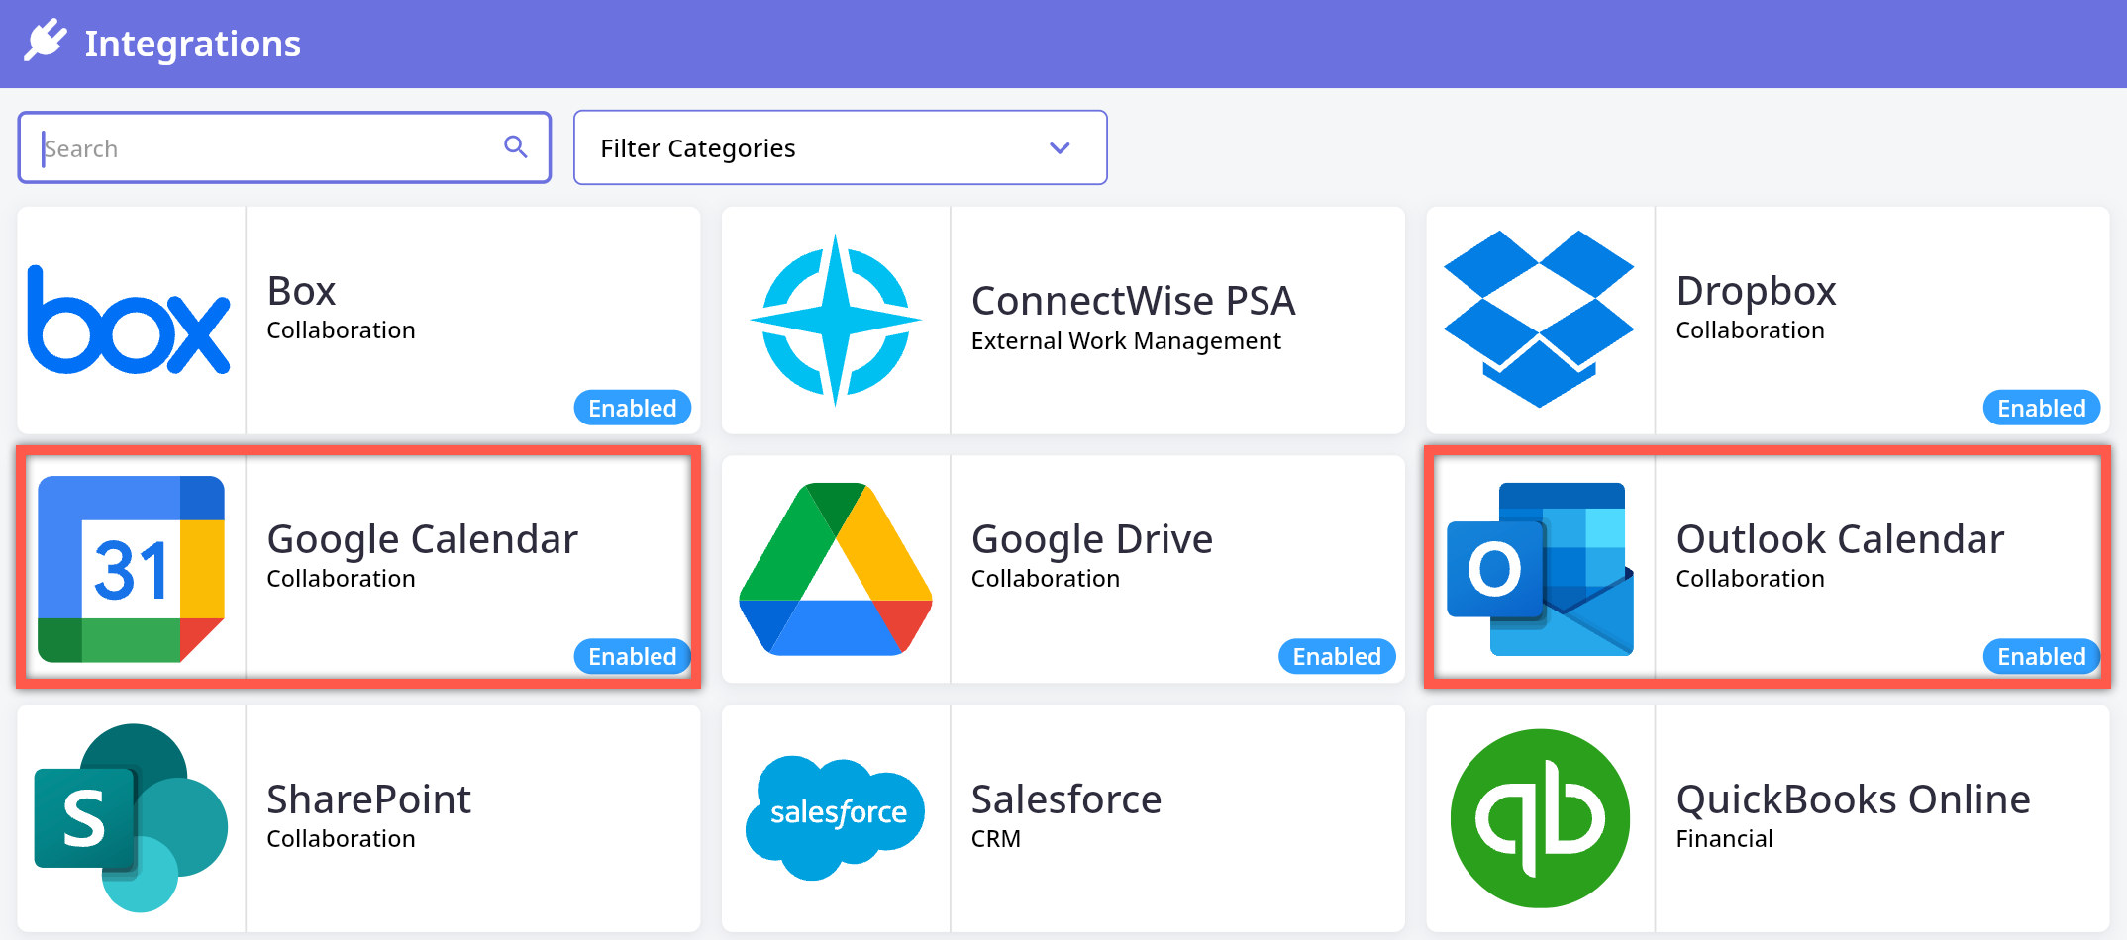The height and width of the screenshot is (940, 2127).
Task: Open the Salesforce integration title
Action: click(x=1065, y=799)
